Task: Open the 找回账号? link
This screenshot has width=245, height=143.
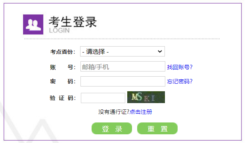Action: coord(180,67)
